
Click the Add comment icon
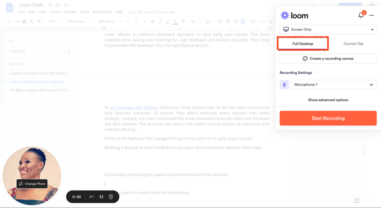coord(200,21)
